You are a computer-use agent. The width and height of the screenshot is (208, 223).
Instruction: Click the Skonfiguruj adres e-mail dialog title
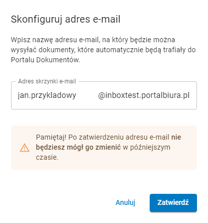click(x=65, y=19)
